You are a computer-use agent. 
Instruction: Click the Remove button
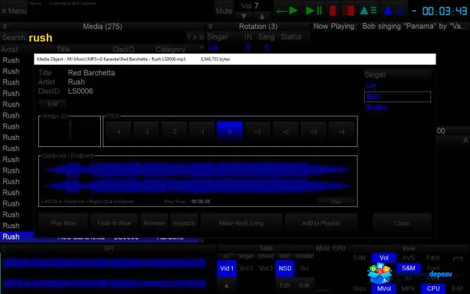pos(154,223)
